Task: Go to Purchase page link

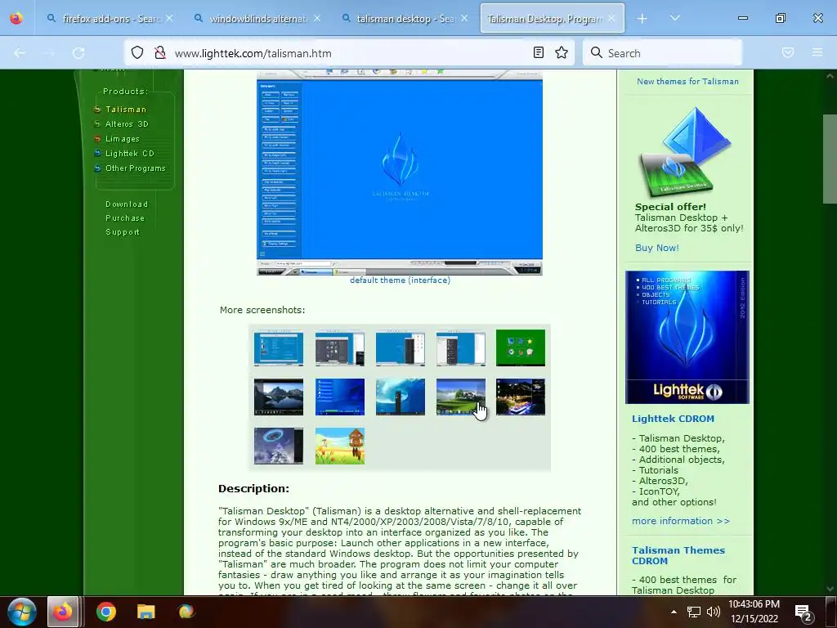Action: (125, 218)
